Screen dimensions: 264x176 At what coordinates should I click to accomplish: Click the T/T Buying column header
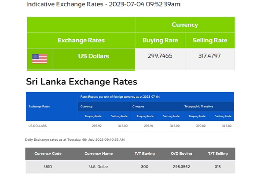145,154
